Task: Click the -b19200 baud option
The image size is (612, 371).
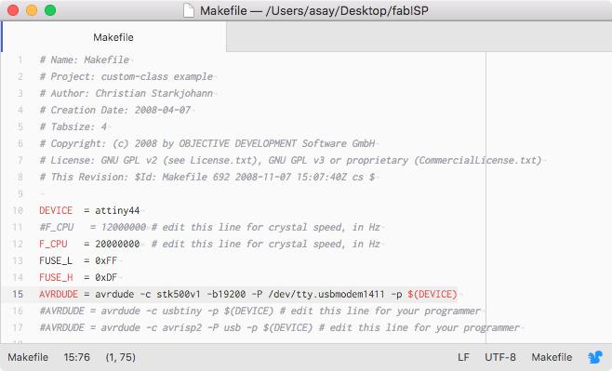Action: (226, 294)
